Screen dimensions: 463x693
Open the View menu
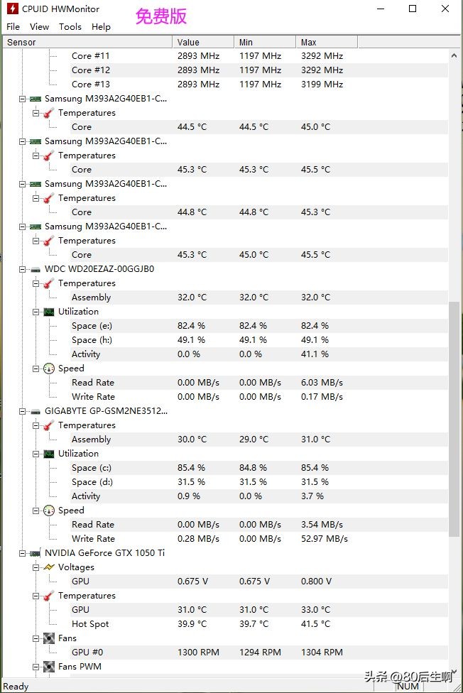39,26
